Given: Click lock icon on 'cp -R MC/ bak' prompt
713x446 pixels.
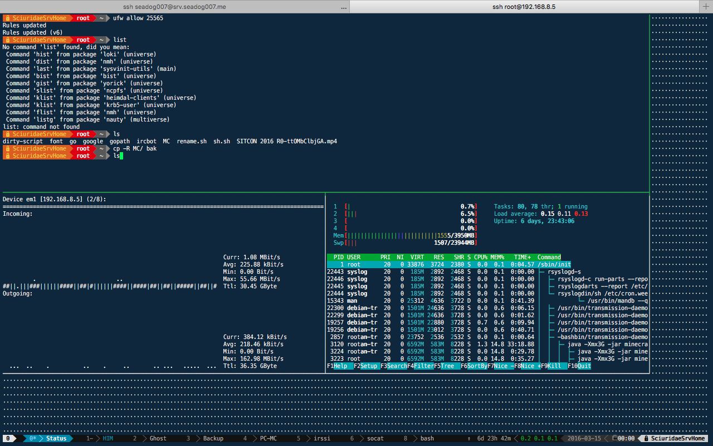Looking at the screenshot, I should click(7, 149).
